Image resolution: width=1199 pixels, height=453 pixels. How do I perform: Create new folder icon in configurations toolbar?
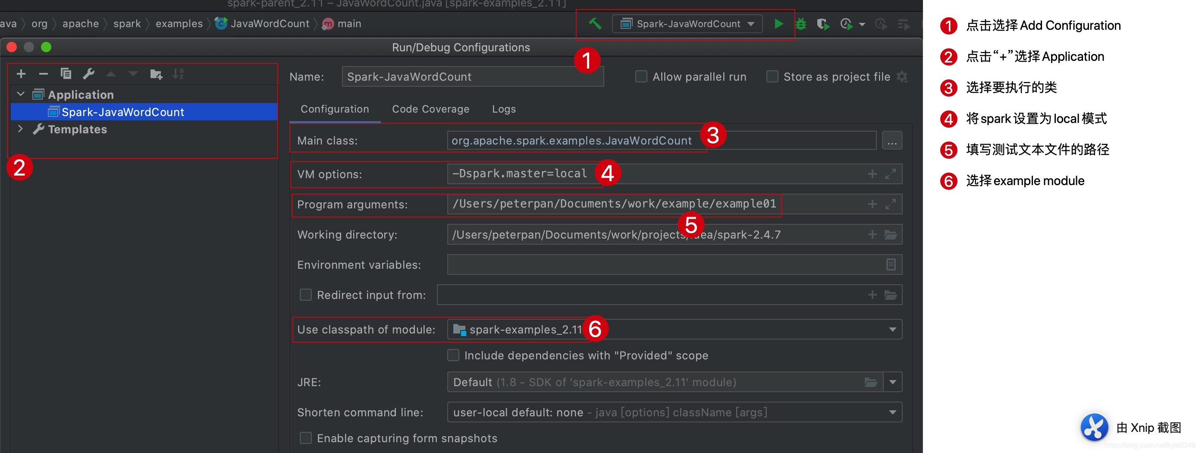tap(156, 74)
